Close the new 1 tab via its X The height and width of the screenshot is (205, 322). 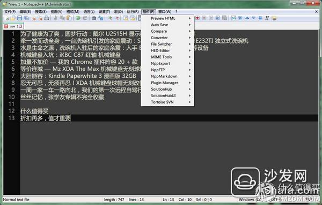click(x=20, y=26)
